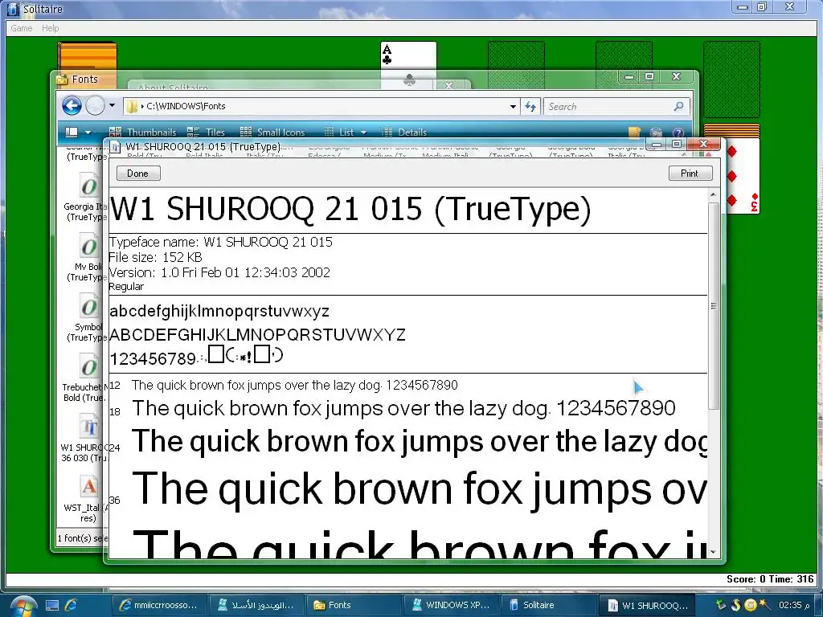The image size is (823, 617).
Task: Open the Help menu in Solitaire
Action: click(x=51, y=28)
